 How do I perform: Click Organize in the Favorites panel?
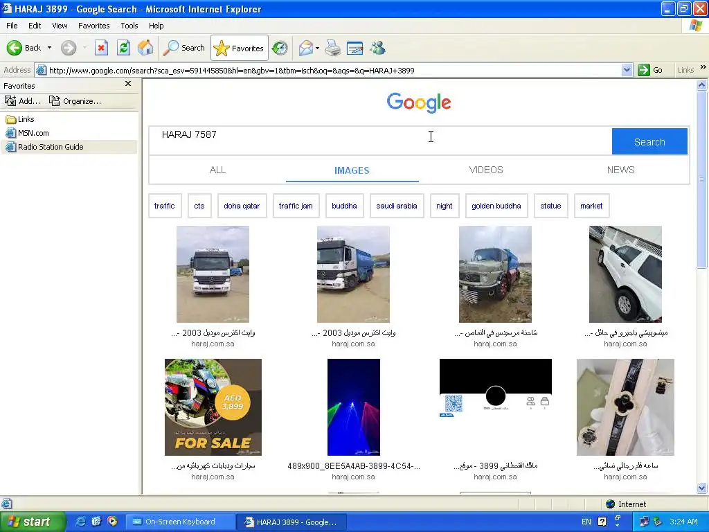pos(75,101)
